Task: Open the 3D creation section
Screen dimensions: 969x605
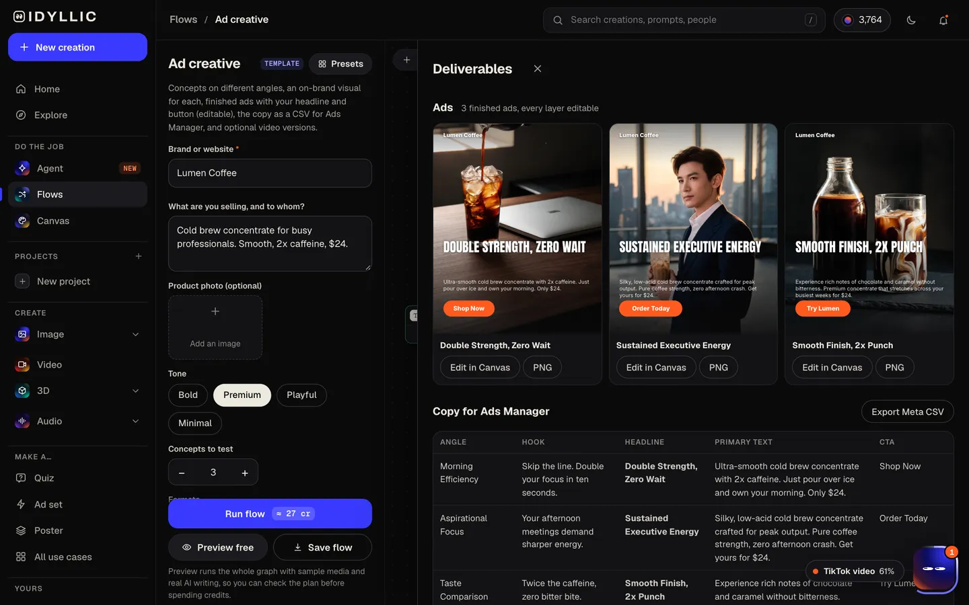Action: pos(43,391)
